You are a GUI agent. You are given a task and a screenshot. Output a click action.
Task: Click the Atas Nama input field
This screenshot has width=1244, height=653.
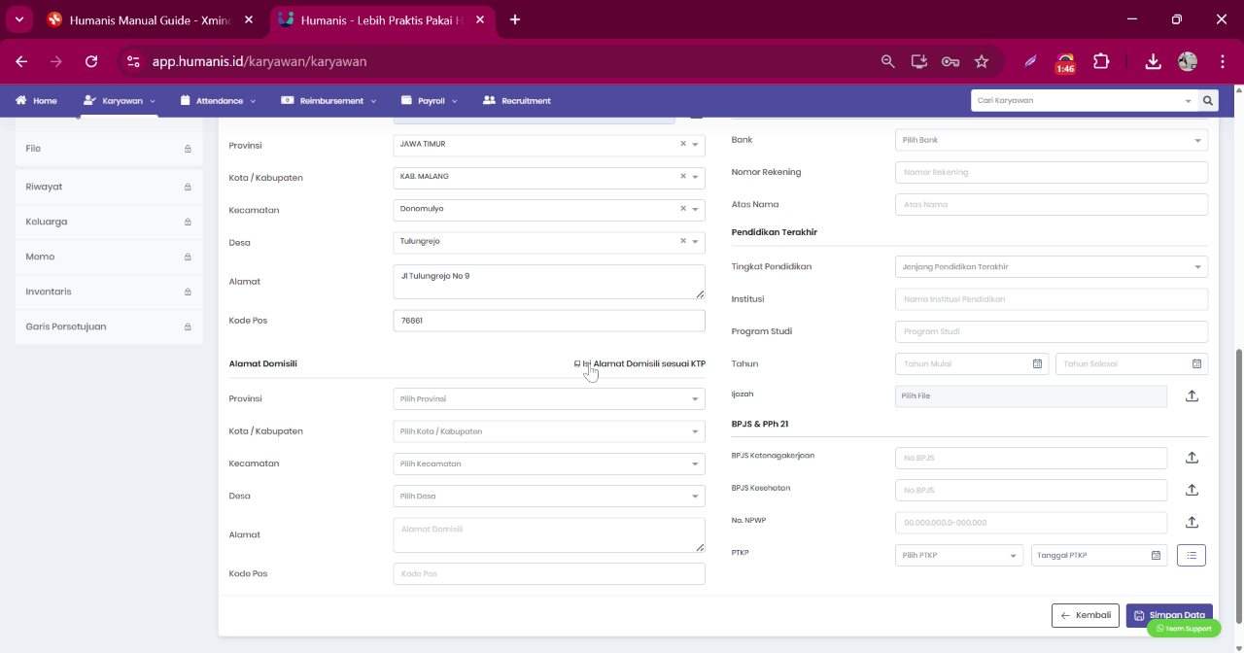pyautogui.click(x=1052, y=204)
